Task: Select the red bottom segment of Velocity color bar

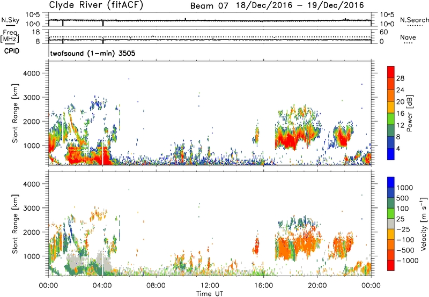Action: click(391, 265)
